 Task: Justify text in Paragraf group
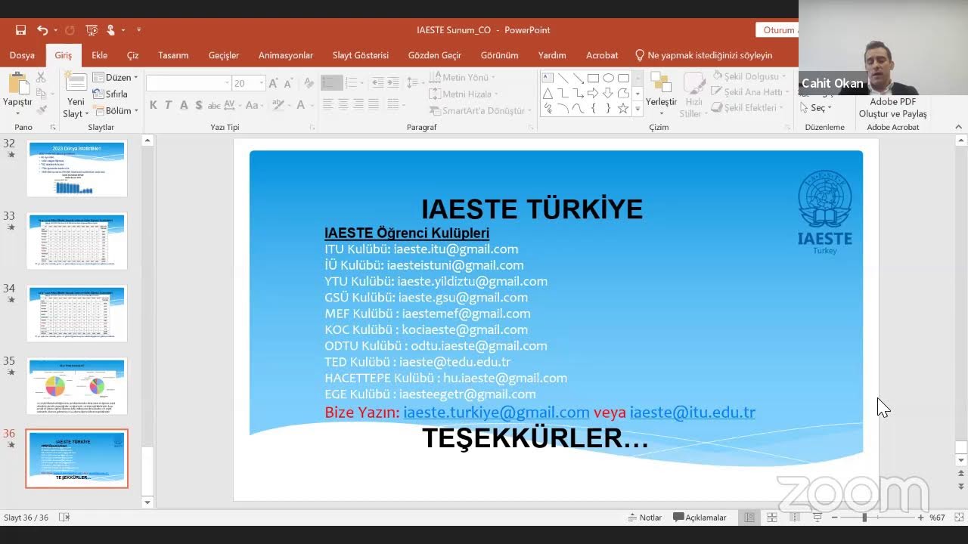click(374, 105)
